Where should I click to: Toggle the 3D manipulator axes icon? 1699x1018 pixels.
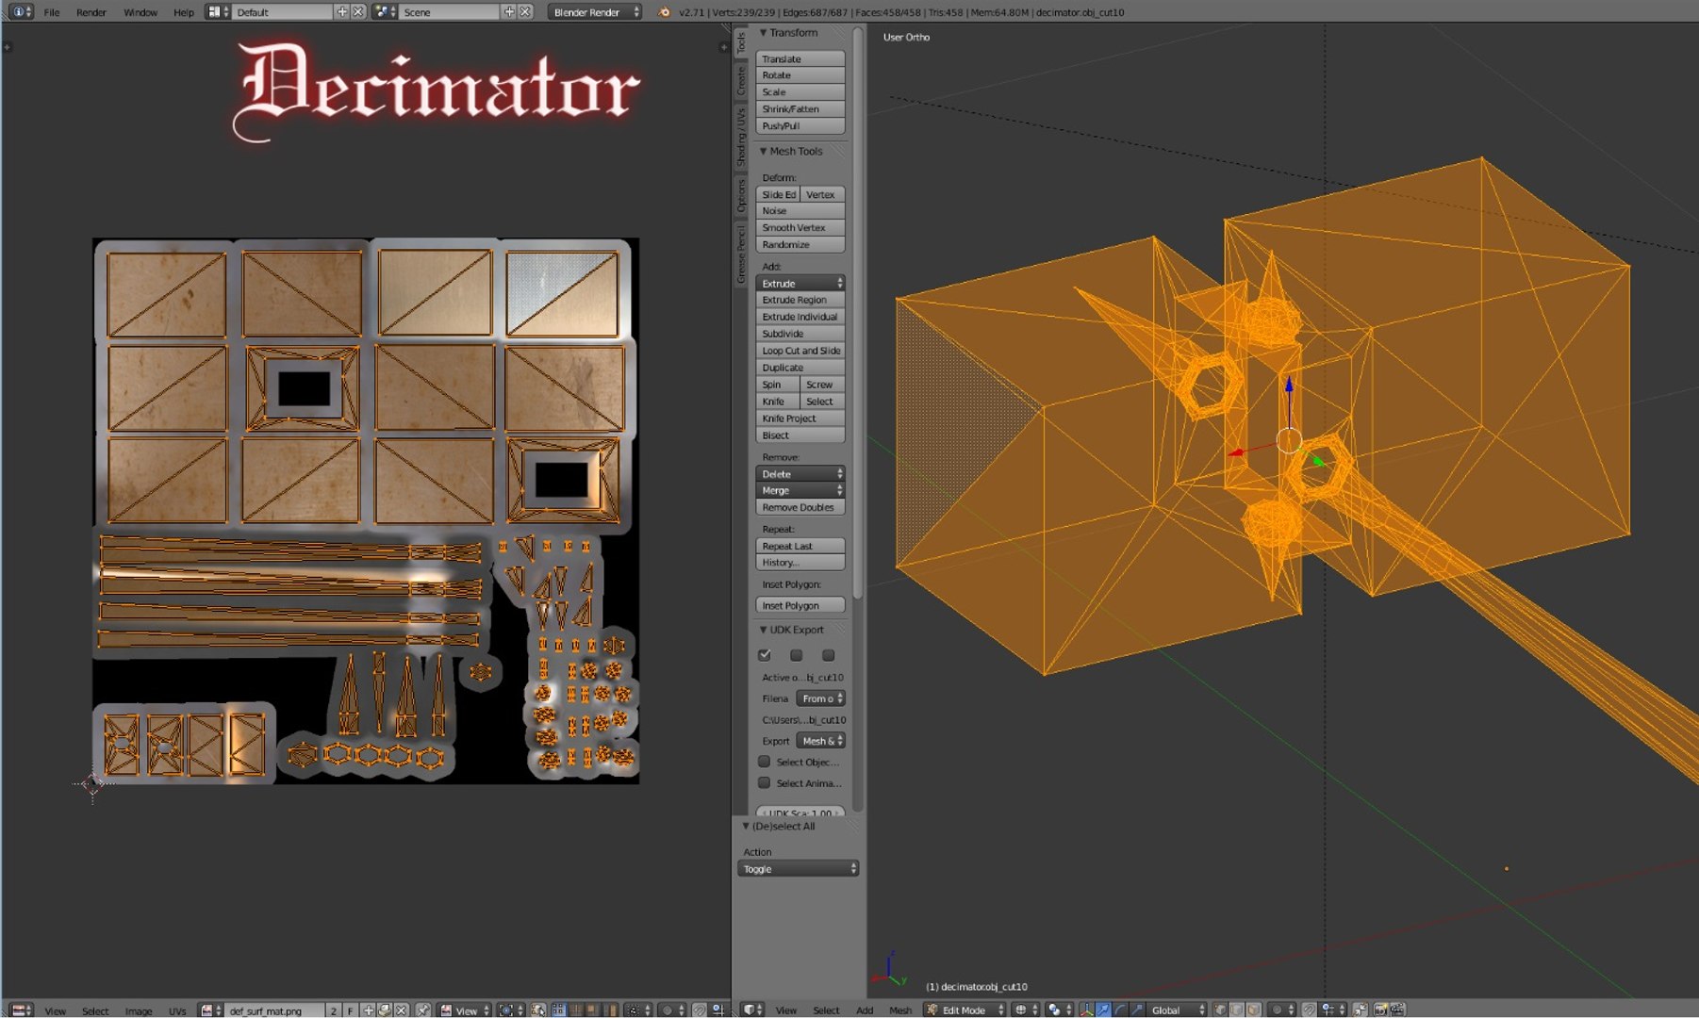(1086, 1010)
